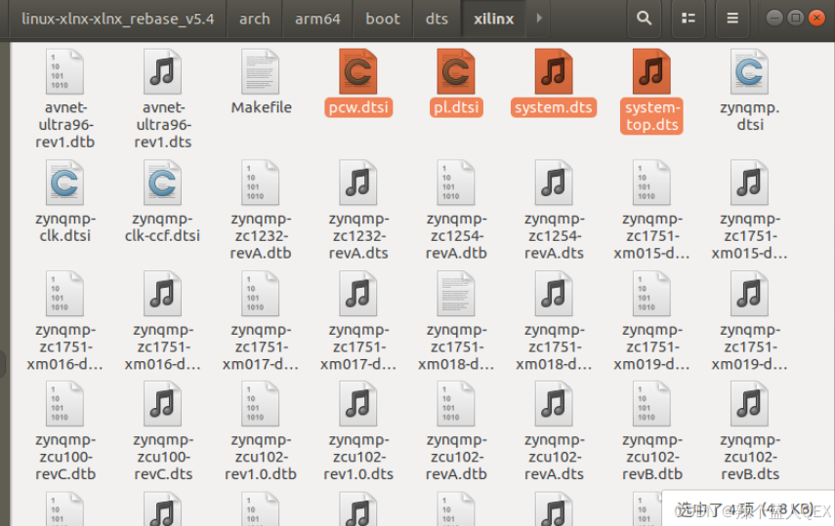Click the highlighted pcw.dtsi file
835x526 pixels.
pyautogui.click(x=358, y=83)
